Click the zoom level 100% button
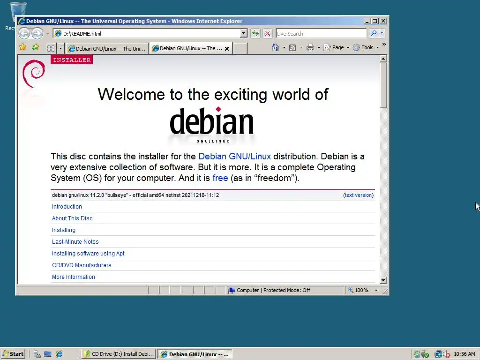Viewport: 480px width, 360px height. point(358,290)
